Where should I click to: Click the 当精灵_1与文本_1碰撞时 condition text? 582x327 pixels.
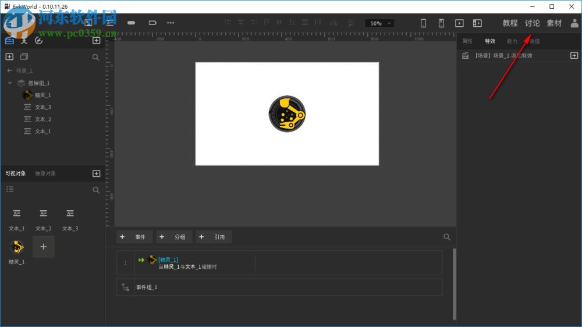[x=187, y=267]
